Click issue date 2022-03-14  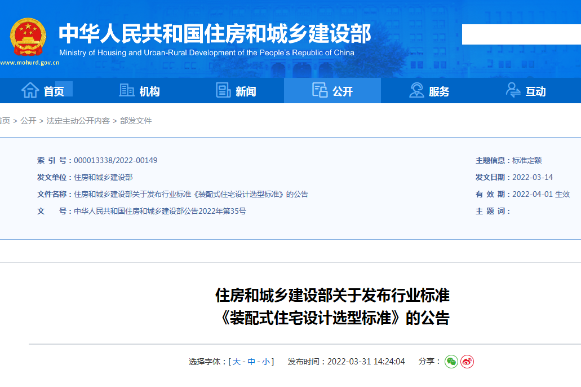click(533, 177)
